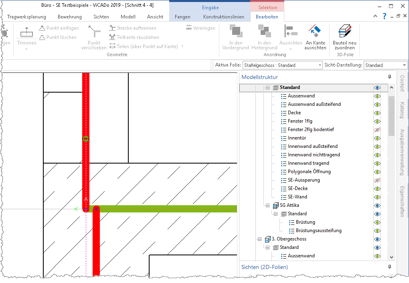Toggle visibility of Aussenwand außsteifend
The image size is (409, 283).
(377, 105)
